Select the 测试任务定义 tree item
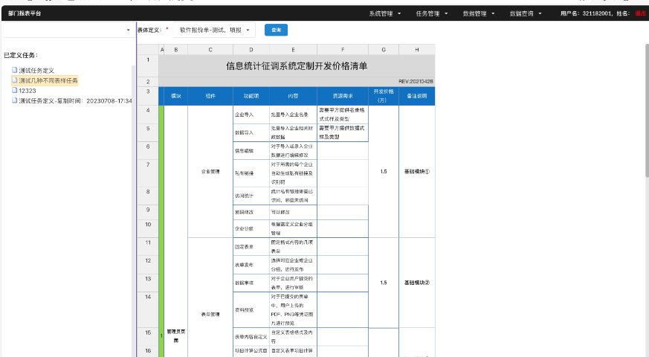Viewport: 649px width, 357px height. tap(36, 71)
